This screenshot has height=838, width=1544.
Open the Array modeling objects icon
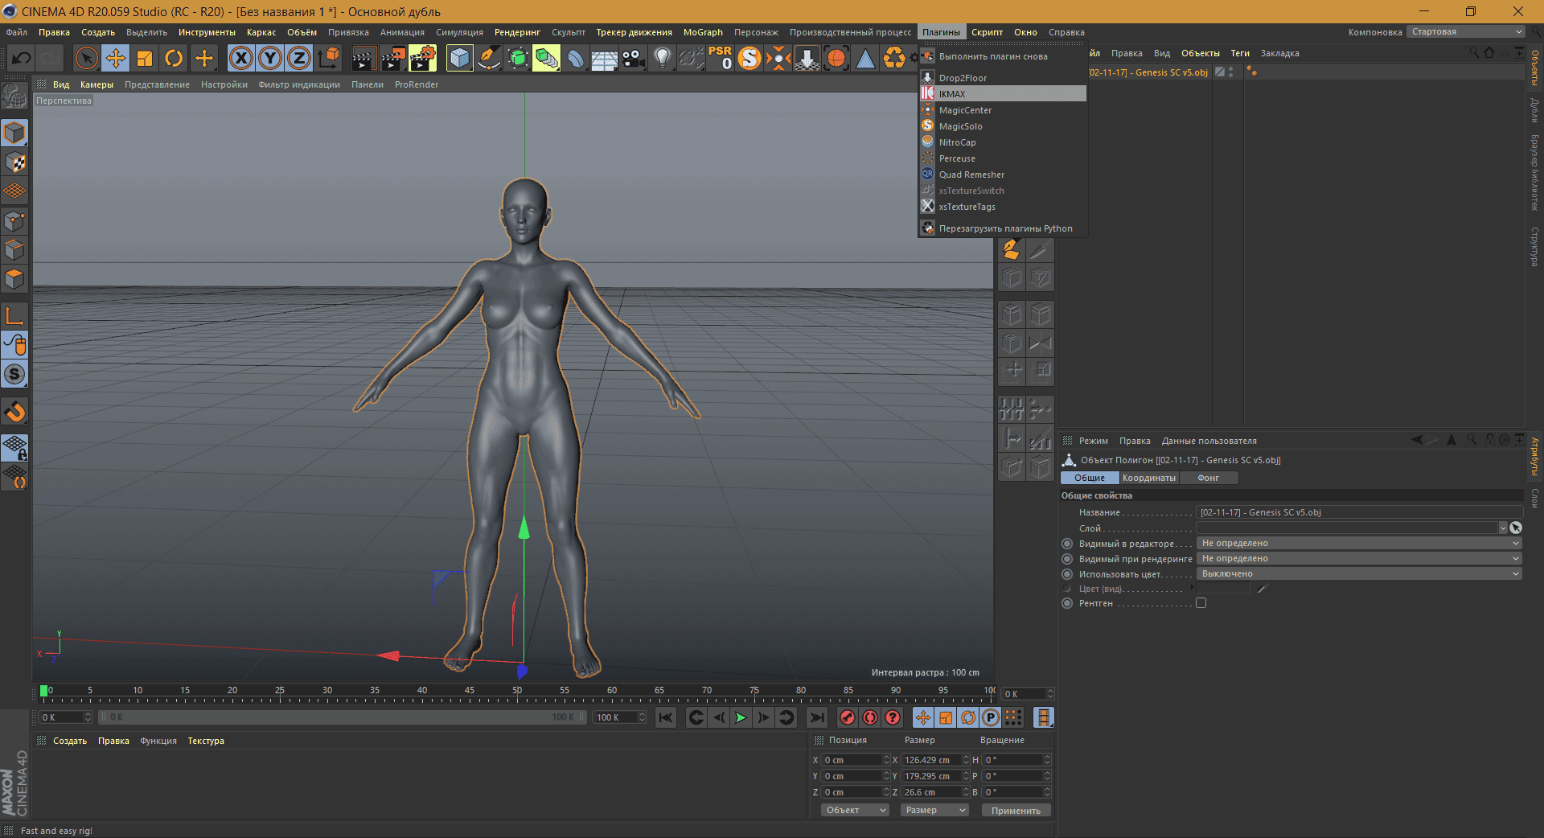pyautogui.click(x=546, y=58)
